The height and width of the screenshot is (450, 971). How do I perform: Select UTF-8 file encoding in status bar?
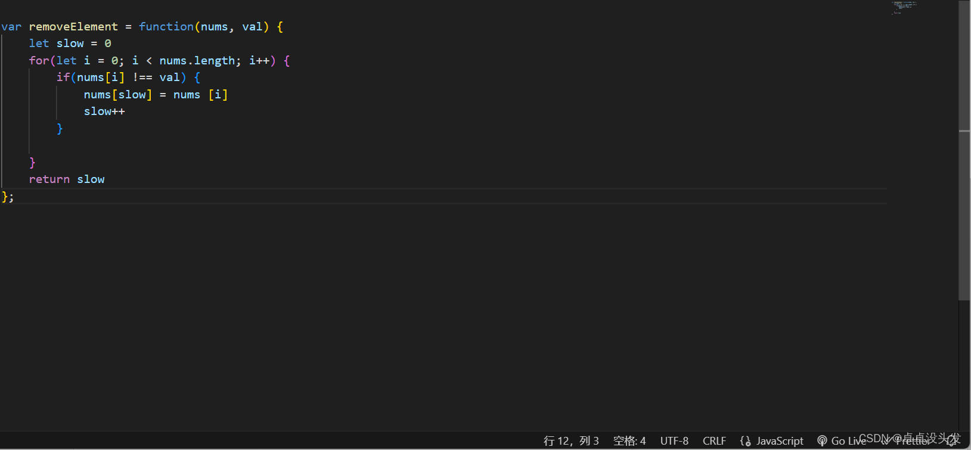click(674, 440)
